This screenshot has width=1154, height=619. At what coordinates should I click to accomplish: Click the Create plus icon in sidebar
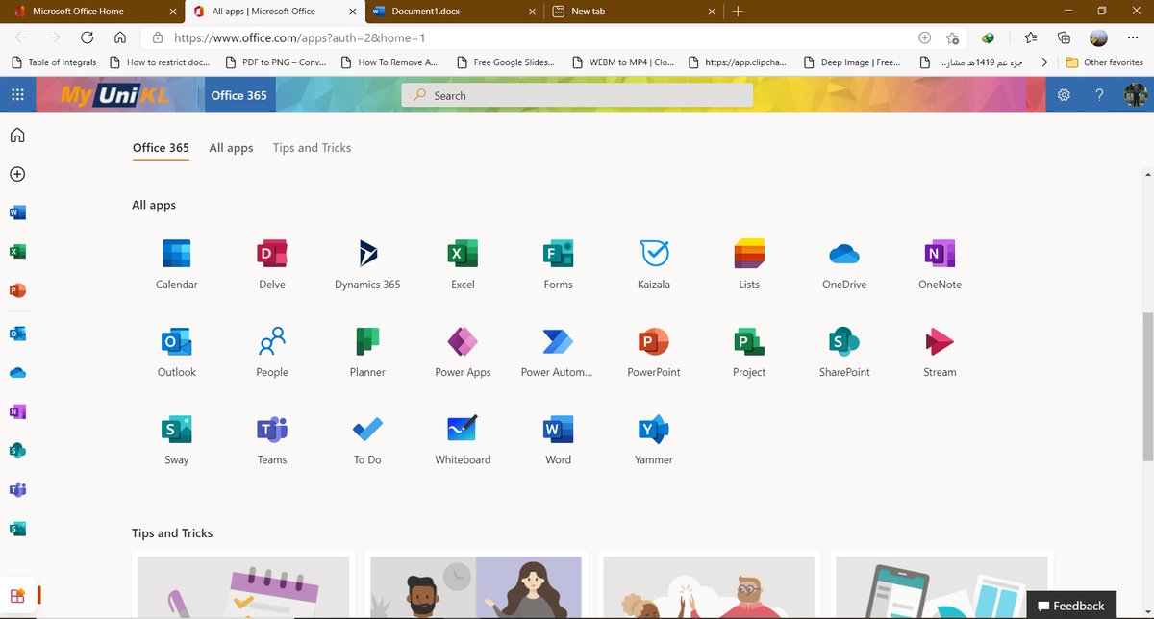pyautogui.click(x=17, y=174)
